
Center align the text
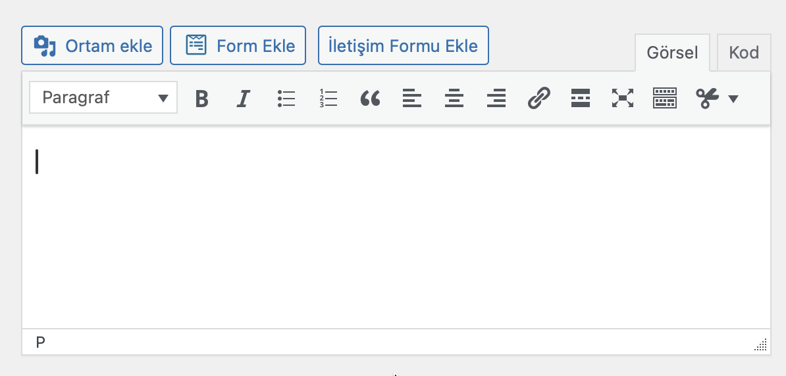coord(454,98)
